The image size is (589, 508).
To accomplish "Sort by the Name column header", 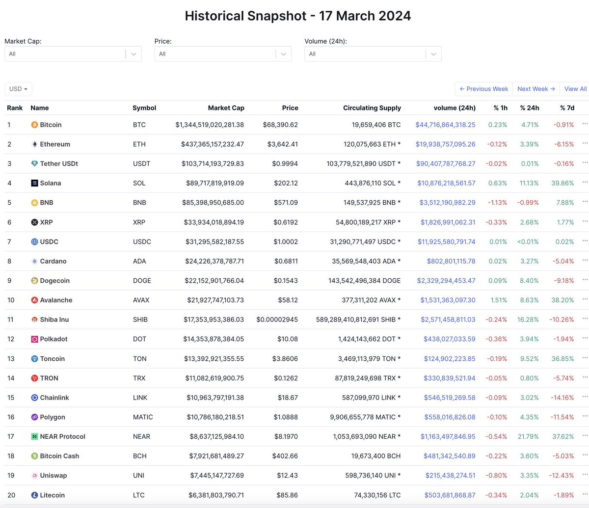I will [x=40, y=108].
